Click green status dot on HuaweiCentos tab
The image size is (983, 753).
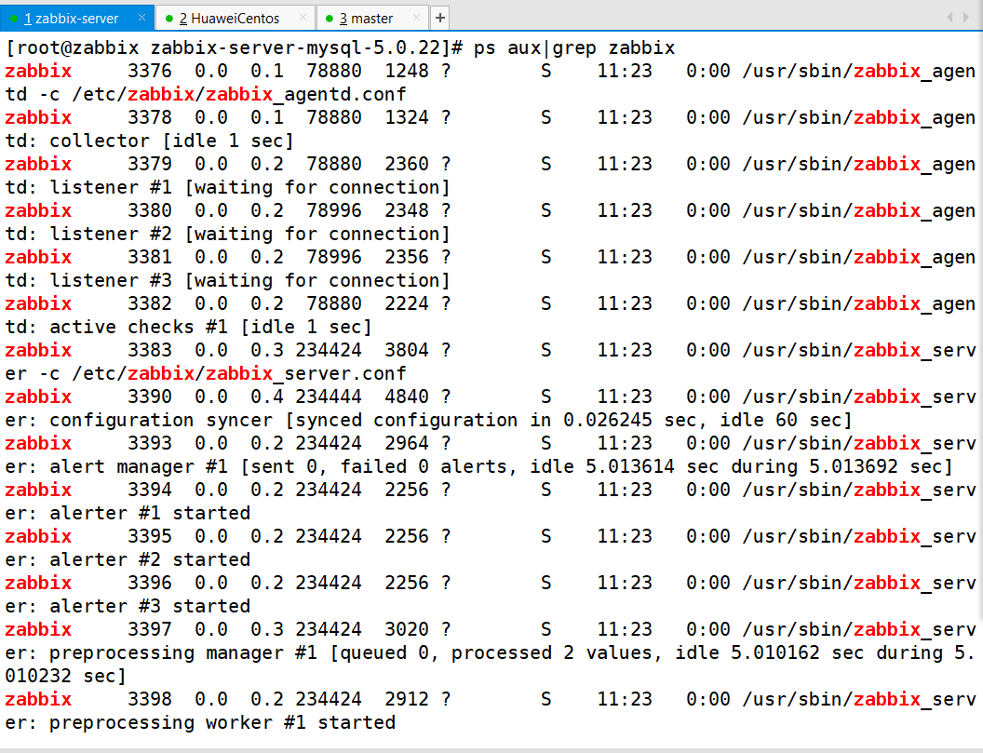(x=169, y=19)
